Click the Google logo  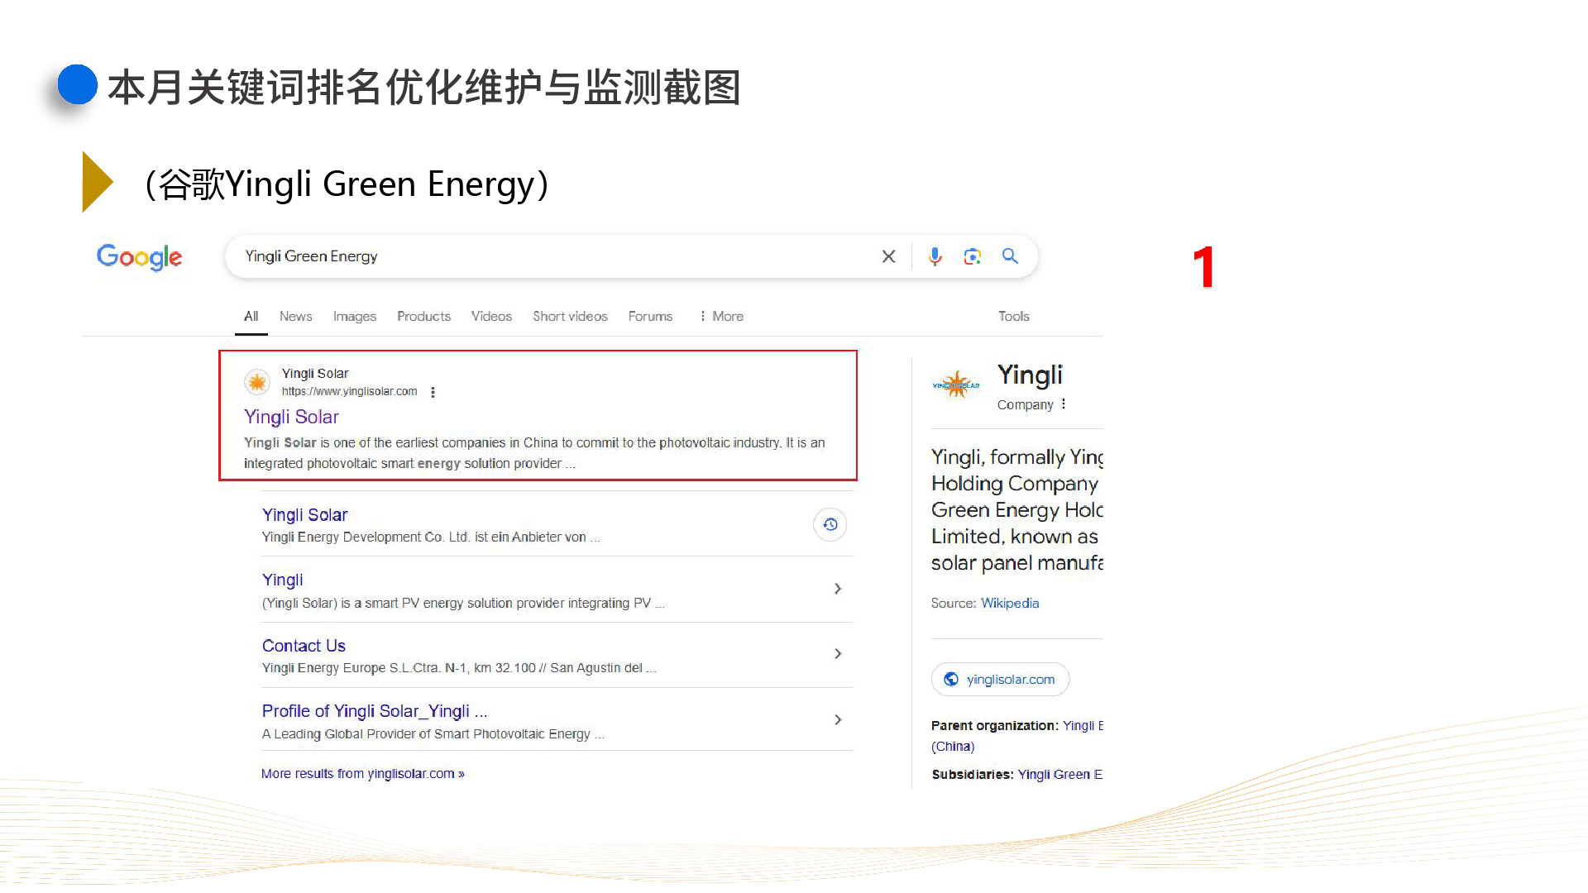pos(139,257)
